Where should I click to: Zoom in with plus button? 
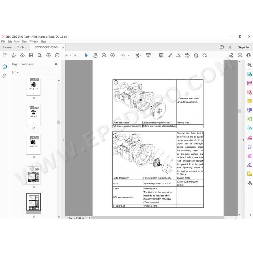112,56
